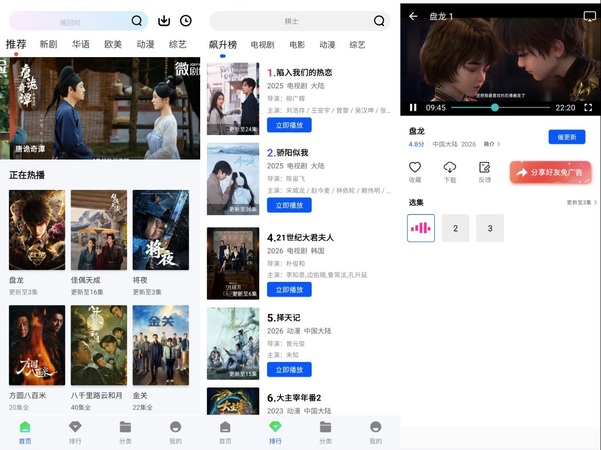Seek using the video progress slider

501,107
